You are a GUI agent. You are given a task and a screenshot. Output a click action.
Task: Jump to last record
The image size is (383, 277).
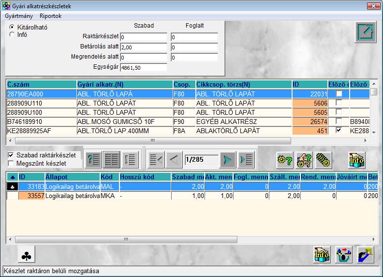coord(246,160)
